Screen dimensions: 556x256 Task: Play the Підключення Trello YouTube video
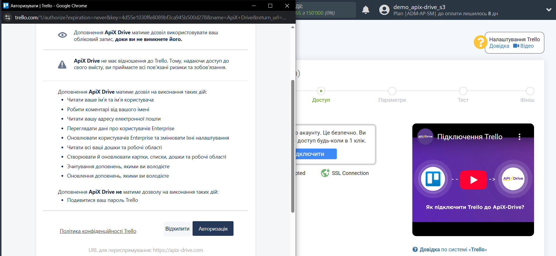click(473, 180)
